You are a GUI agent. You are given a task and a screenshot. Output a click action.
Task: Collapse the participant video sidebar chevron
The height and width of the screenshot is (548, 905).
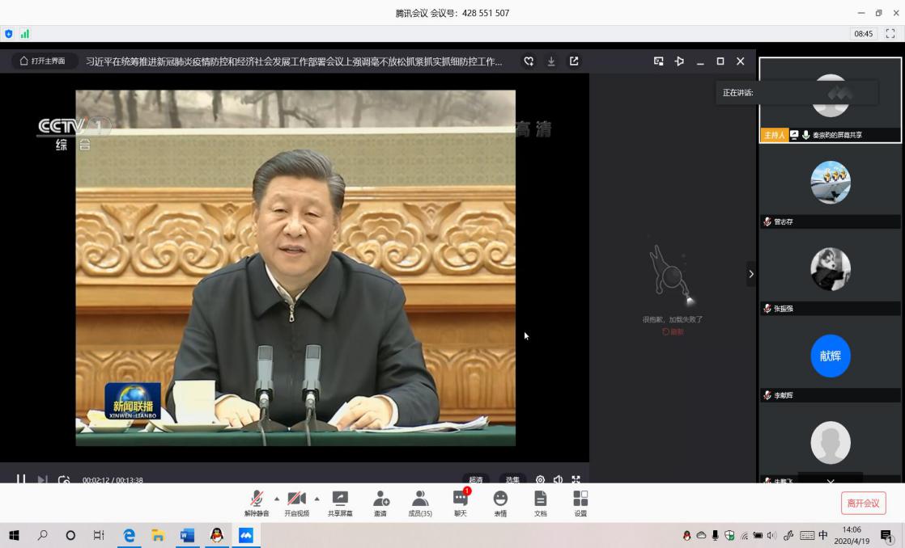click(x=750, y=274)
